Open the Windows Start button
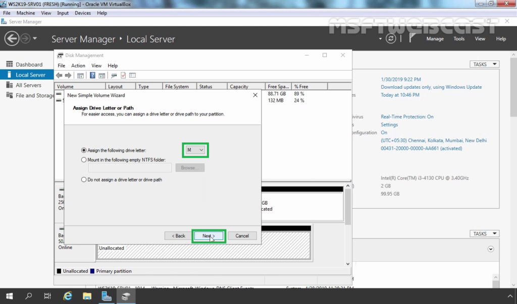517x304 pixels. [9, 296]
